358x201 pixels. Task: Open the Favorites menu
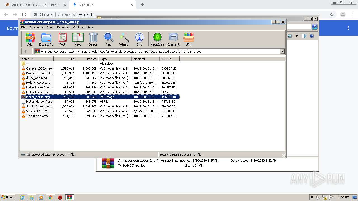(63, 27)
